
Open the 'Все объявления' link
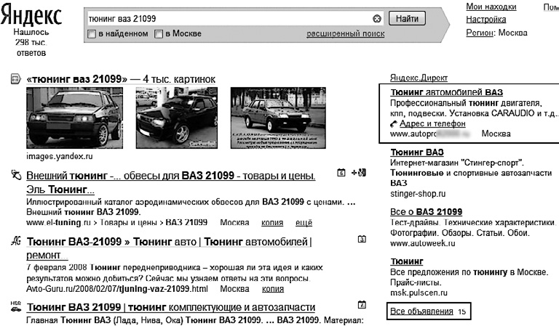pyautogui.click(x=421, y=311)
